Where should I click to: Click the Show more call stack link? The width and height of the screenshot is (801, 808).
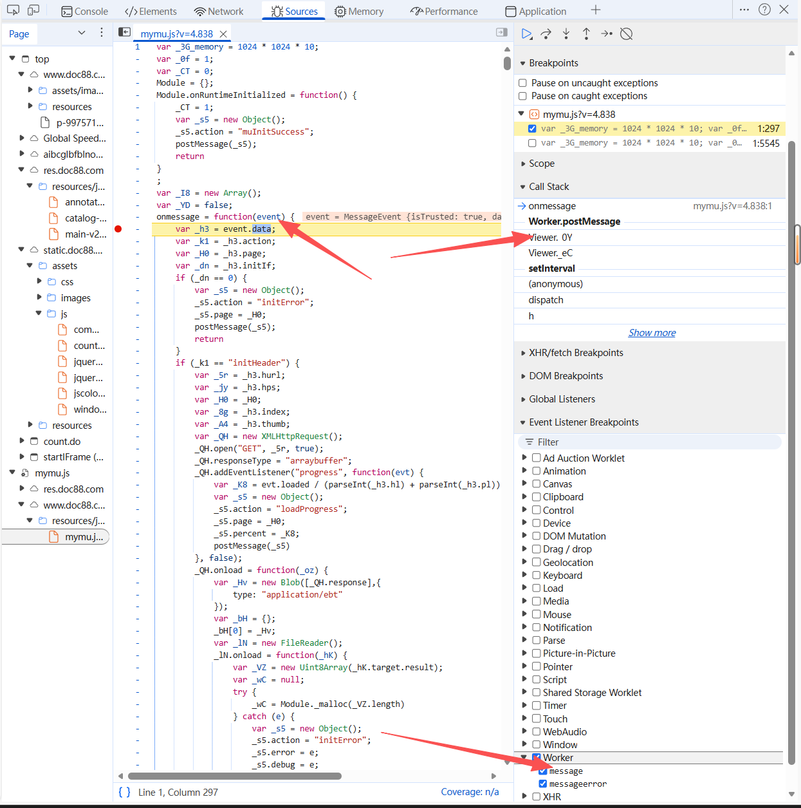point(652,333)
